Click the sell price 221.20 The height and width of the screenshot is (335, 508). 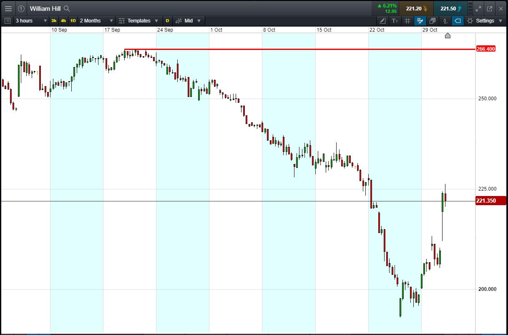416,8
